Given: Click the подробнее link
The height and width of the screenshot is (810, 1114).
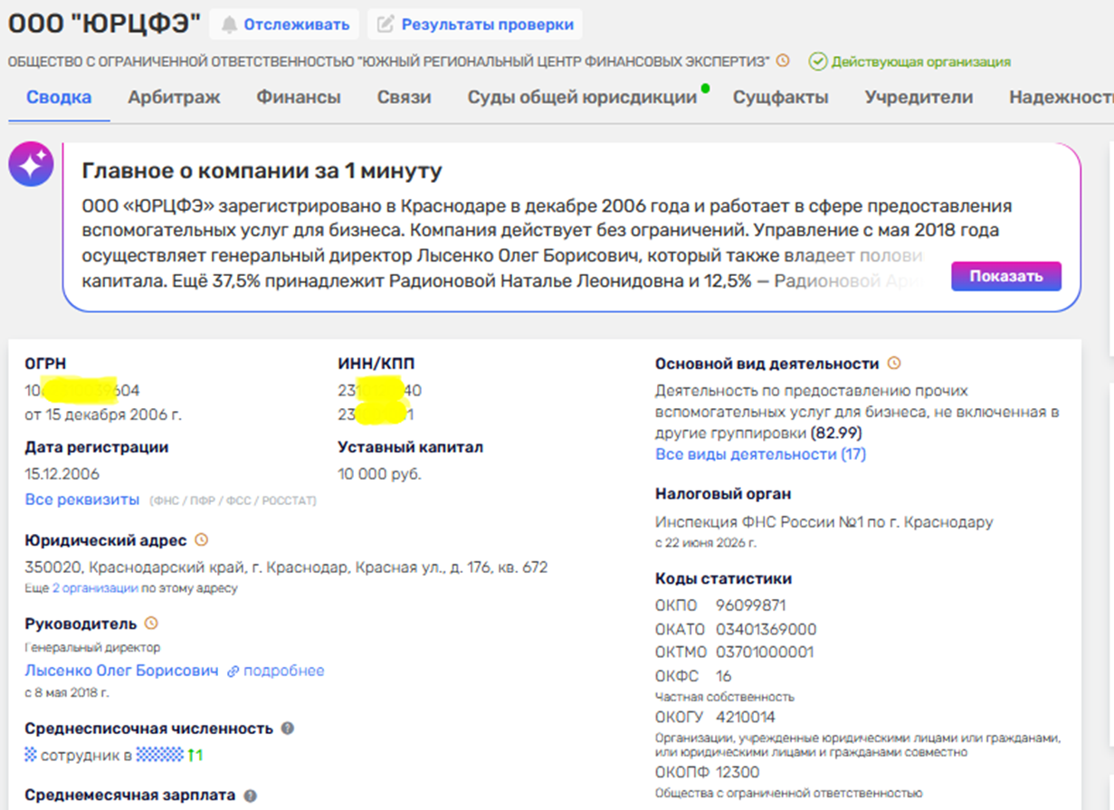Looking at the screenshot, I should pyautogui.click(x=283, y=671).
